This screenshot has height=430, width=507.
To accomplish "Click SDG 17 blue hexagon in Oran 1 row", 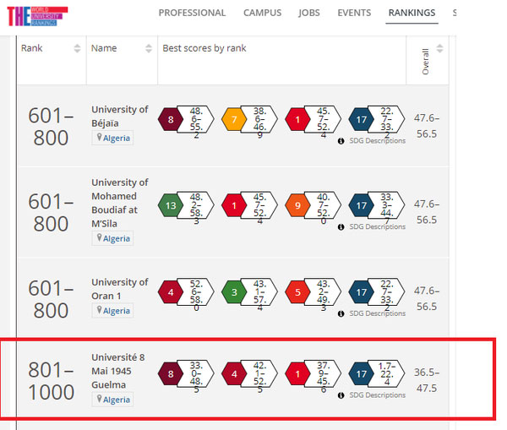I will (x=361, y=292).
